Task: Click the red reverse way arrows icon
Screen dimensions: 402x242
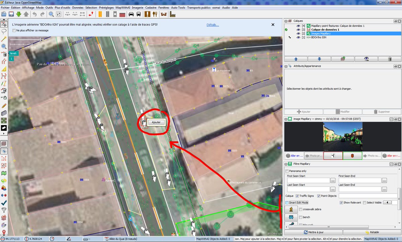Action: coord(91,14)
